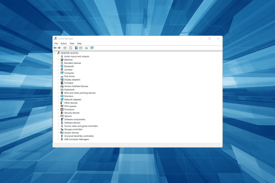This screenshot has width=275, height=183.
Task: Click the Monitors category screen icon
Action: coord(62,96)
